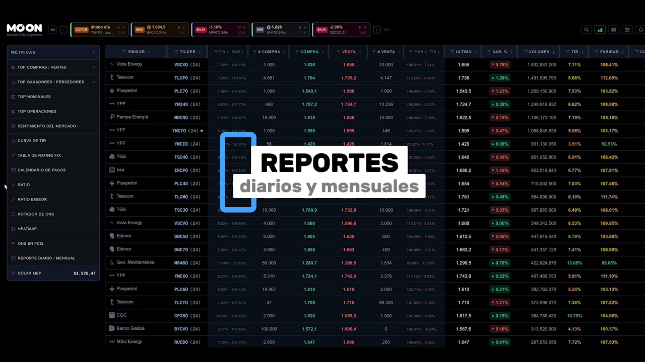Open Top Operaciones metric
The image size is (645, 362).
[x=53, y=111]
